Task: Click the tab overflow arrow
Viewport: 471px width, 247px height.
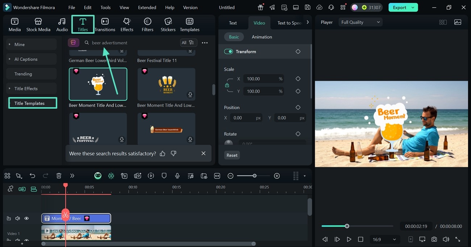Action: (308, 22)
